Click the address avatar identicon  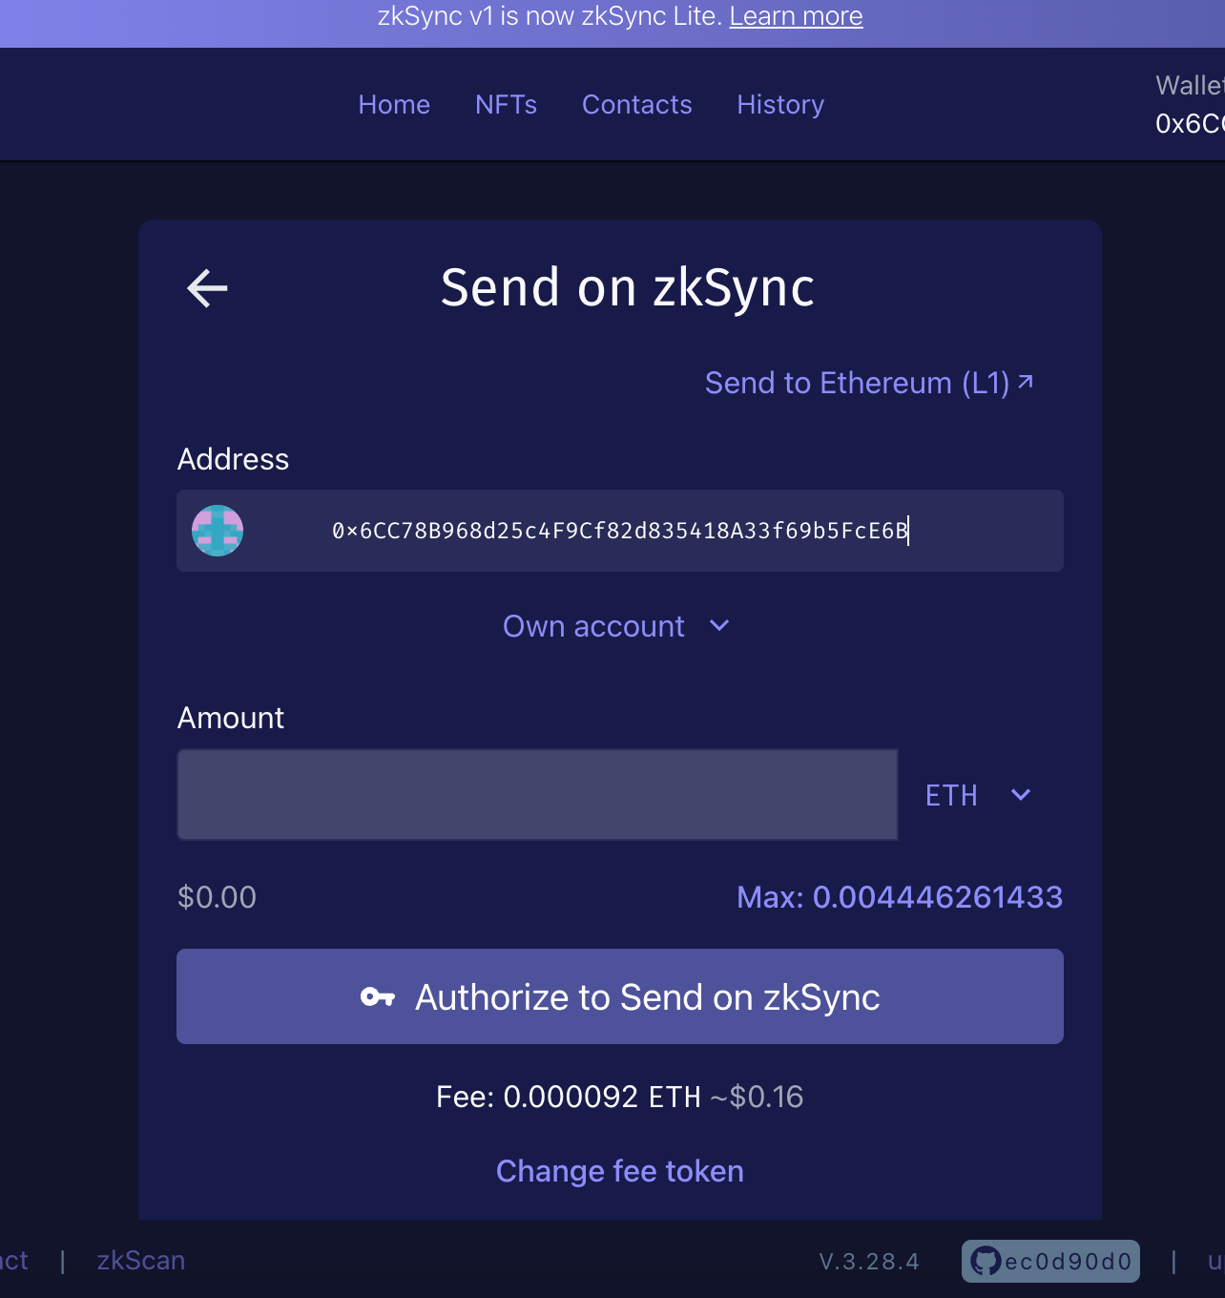click(218, 531)
